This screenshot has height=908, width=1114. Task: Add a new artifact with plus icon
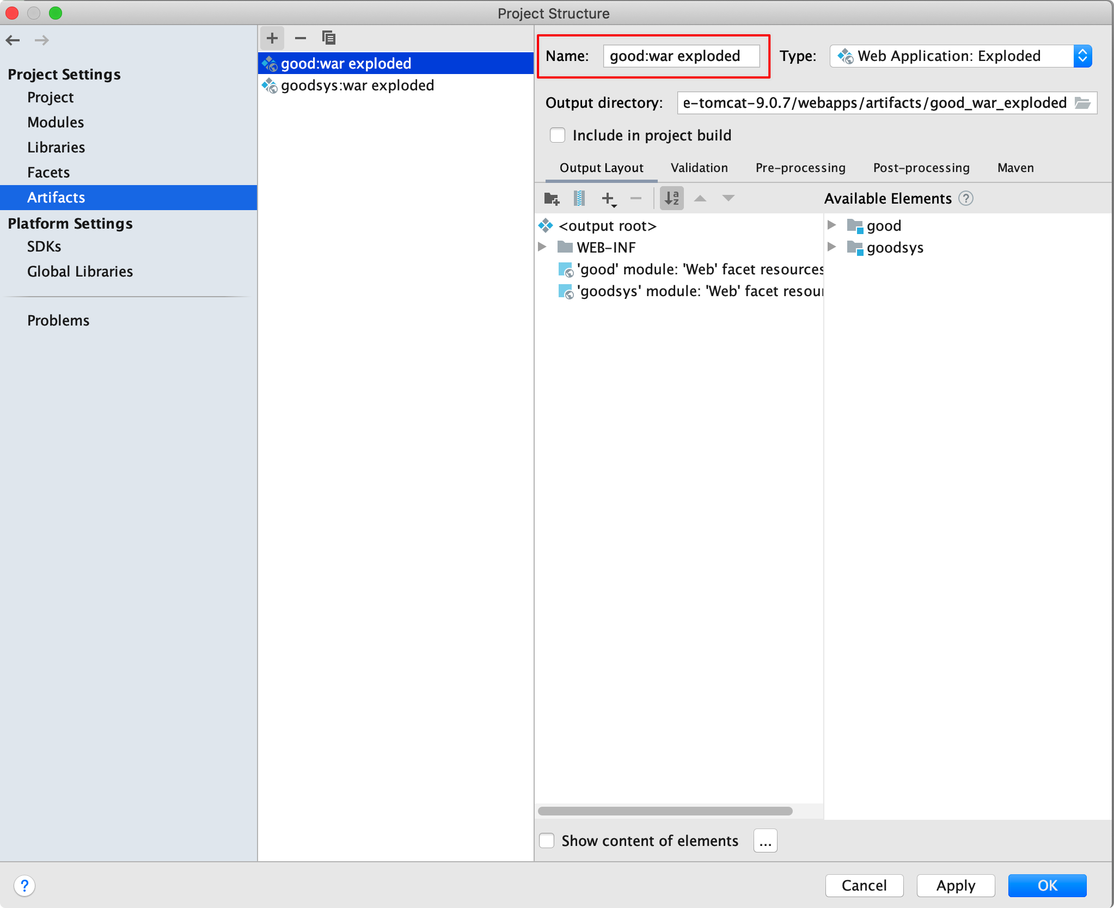pyautogui.click(x=272, y=38)
